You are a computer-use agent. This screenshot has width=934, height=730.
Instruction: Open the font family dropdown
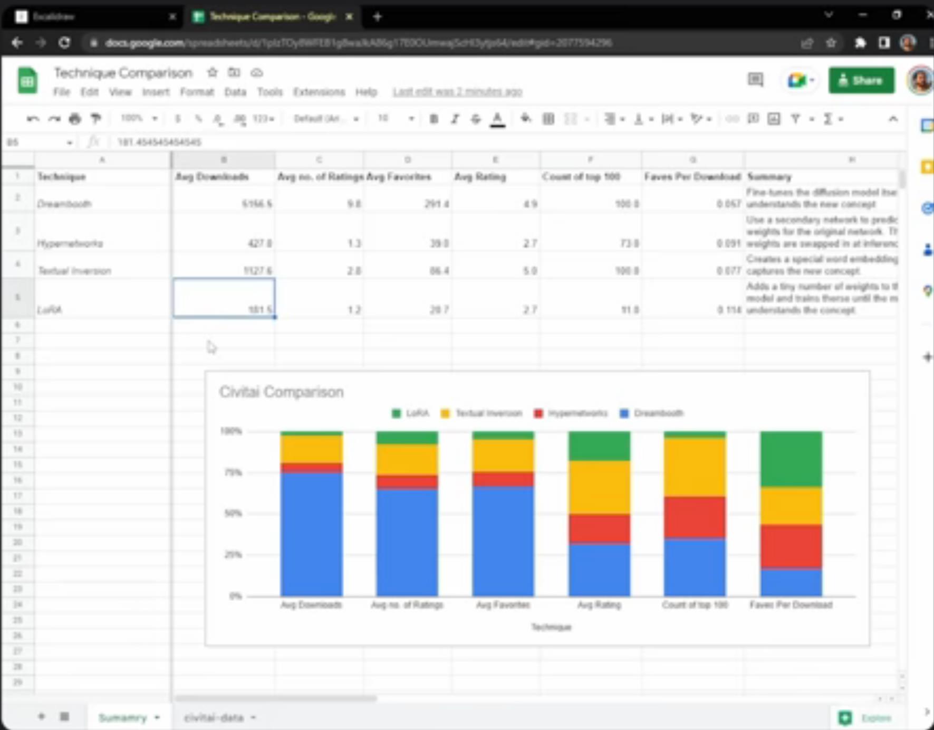tap(326, 119)
